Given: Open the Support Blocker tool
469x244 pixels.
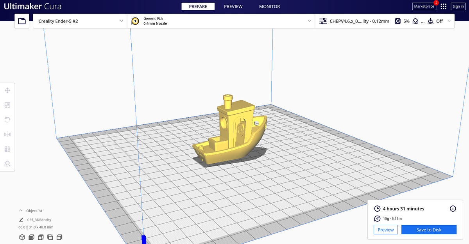Looking at the screenshot, I should pos(7,163).
